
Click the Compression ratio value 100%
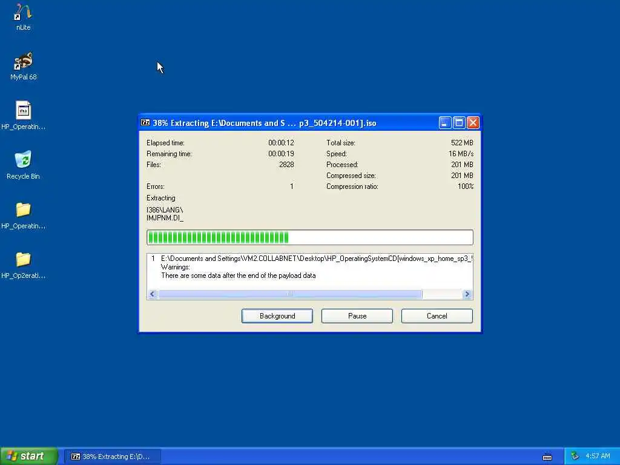466,186
